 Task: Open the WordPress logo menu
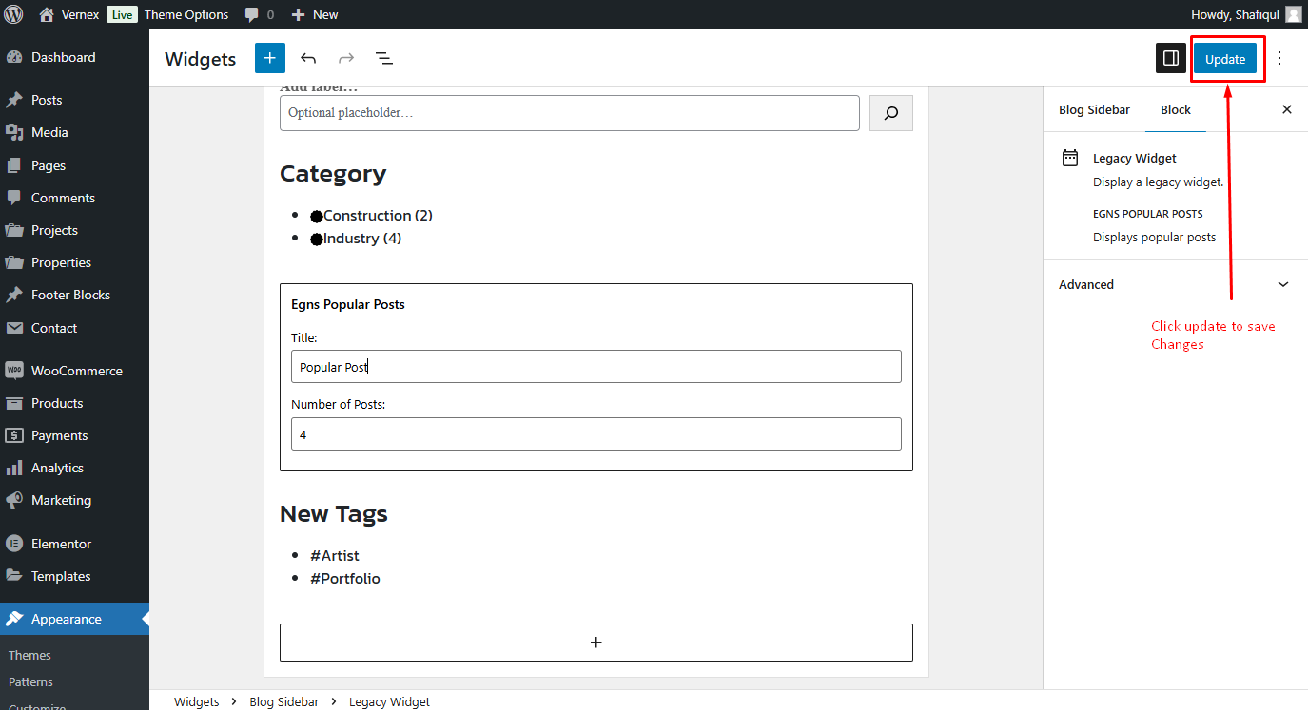(14, 14)
